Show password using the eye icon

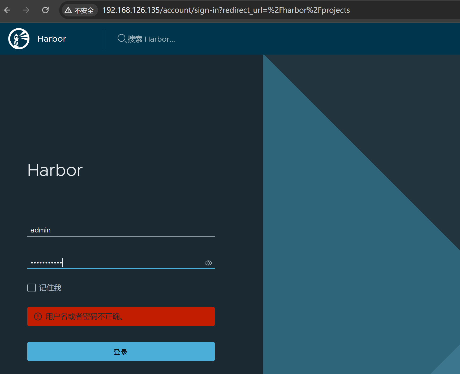click(208, 263)
